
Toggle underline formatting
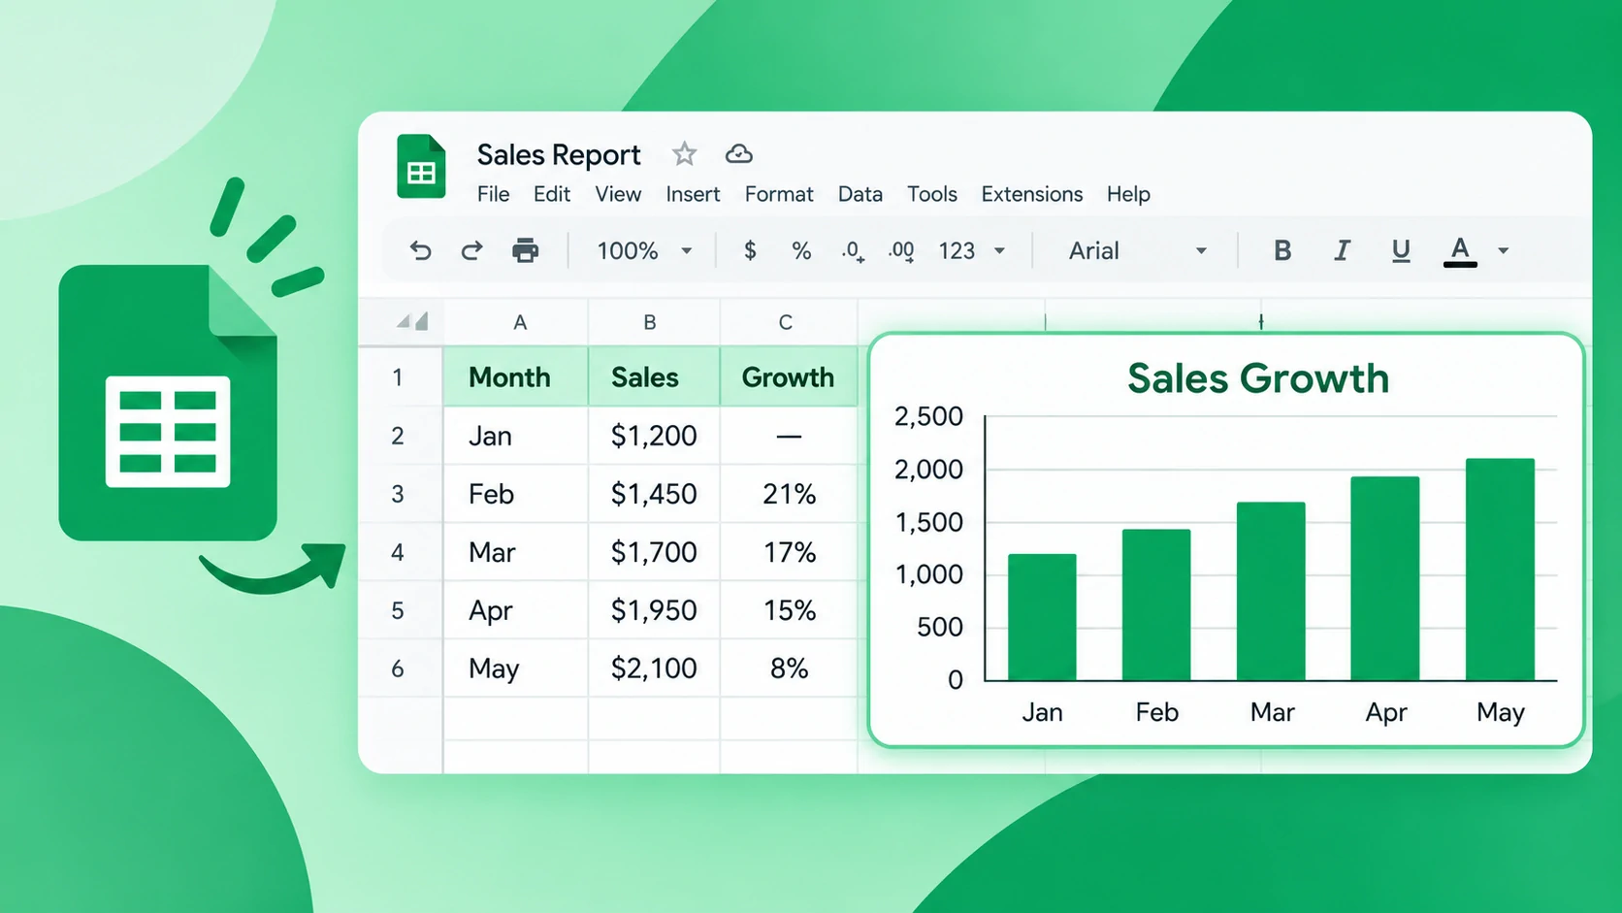1401,251
